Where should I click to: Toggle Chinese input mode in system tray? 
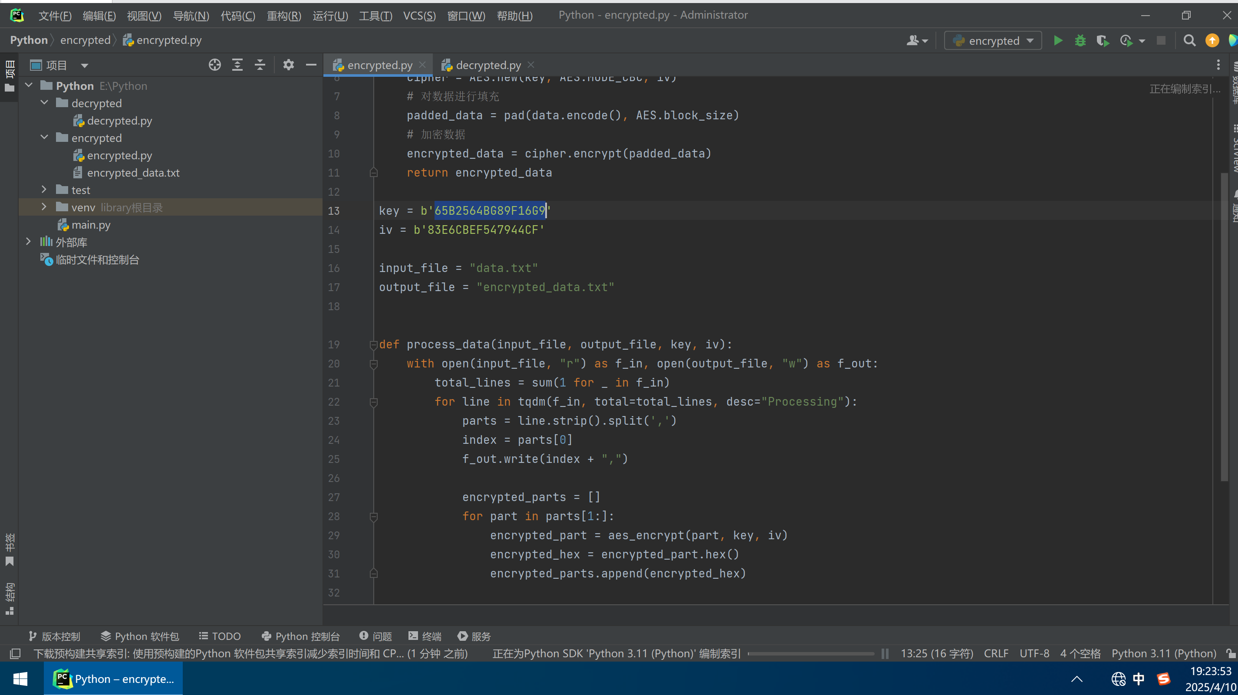pyautogui.click(x=1138, y=679)
